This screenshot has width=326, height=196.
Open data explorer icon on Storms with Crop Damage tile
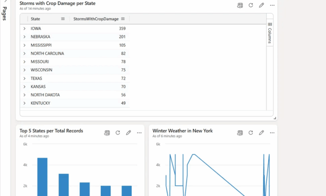(x=240, y=5)
